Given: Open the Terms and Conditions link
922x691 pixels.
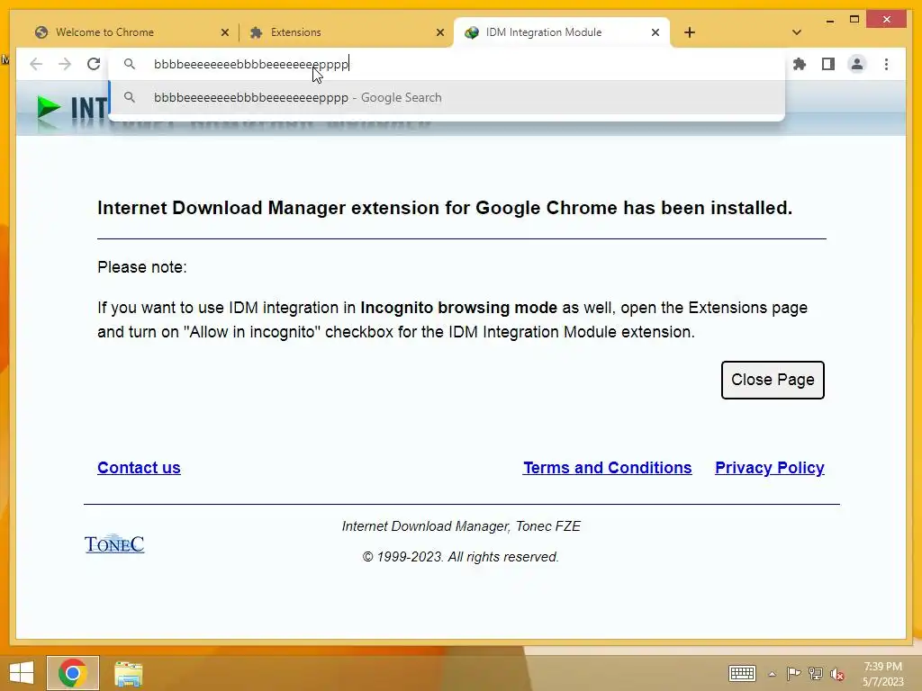Looking at the screenshot, I should point(608,468).
